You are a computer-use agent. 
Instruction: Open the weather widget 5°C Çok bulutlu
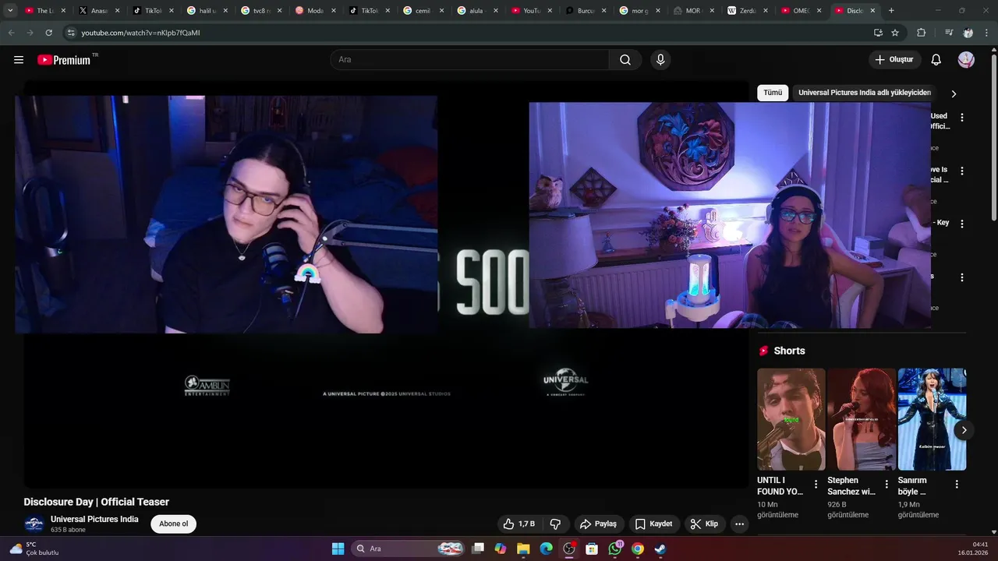[34, 549]
